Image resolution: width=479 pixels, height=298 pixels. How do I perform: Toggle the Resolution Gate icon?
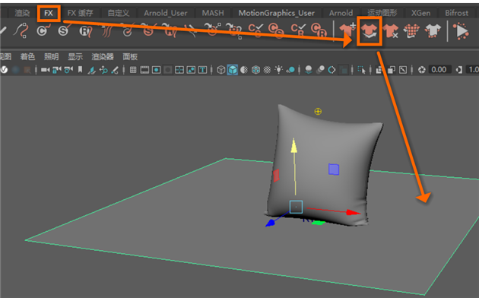156,70
